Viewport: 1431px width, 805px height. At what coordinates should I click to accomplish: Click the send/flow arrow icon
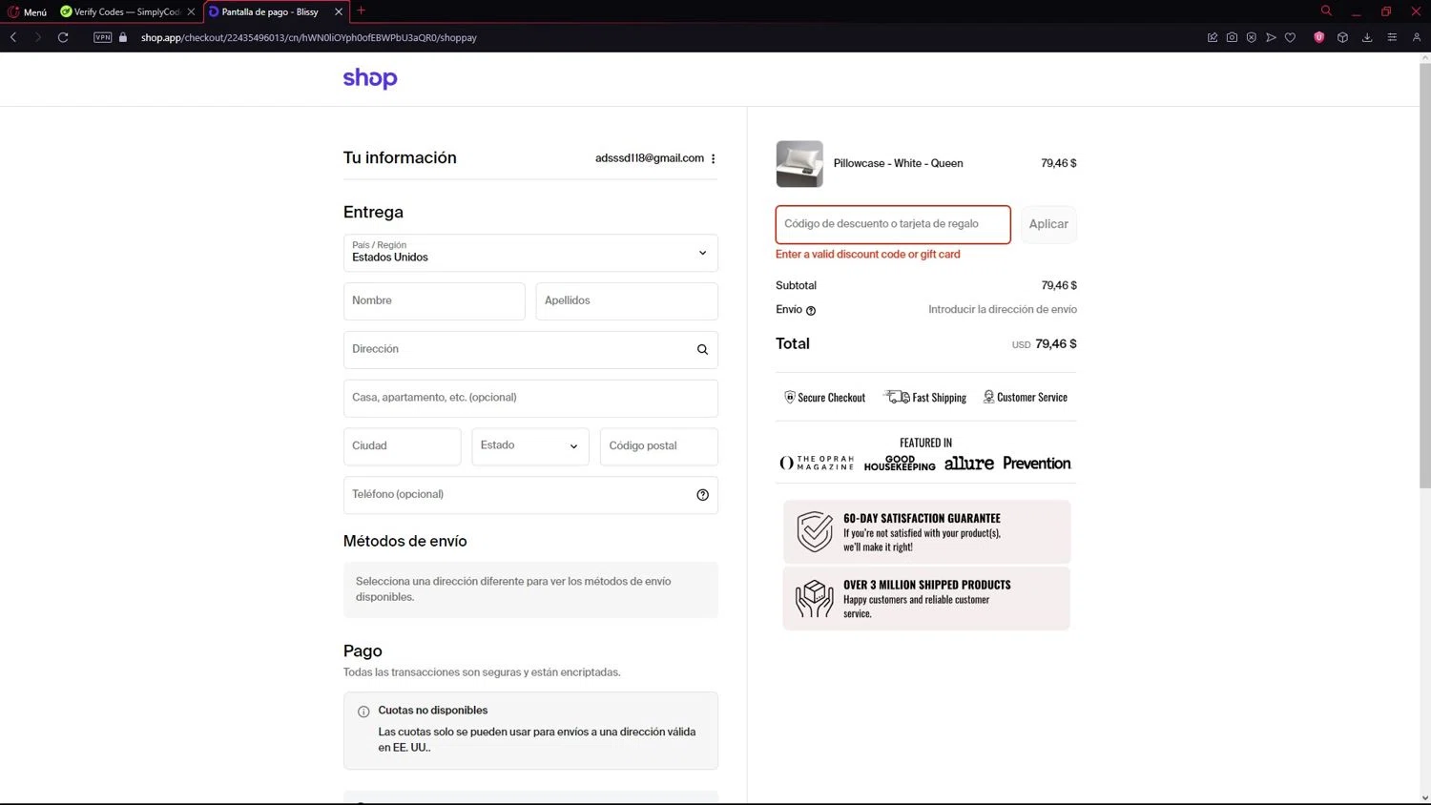(1271, 37)
